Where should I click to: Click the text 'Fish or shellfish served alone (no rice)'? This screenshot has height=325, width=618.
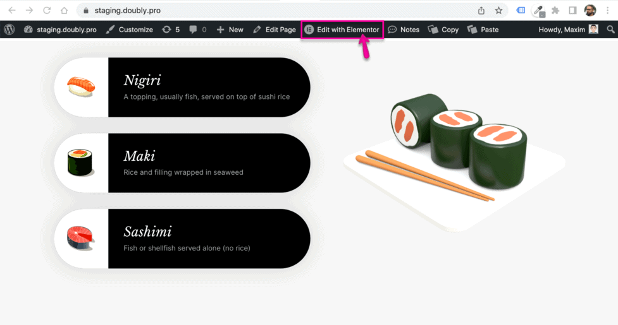coord(187,248)
